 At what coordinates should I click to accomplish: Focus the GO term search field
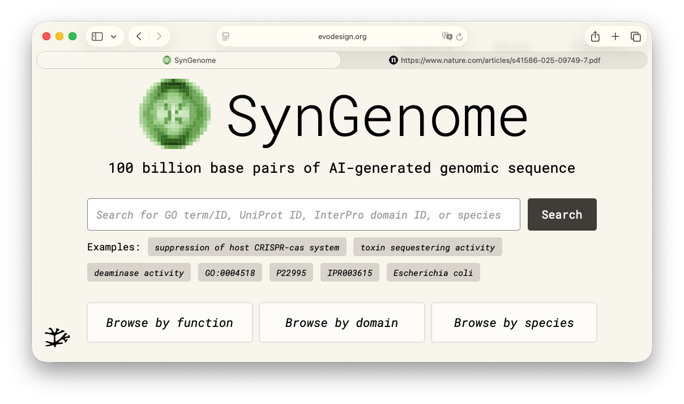pyautogui.click(x=303, y=214)
